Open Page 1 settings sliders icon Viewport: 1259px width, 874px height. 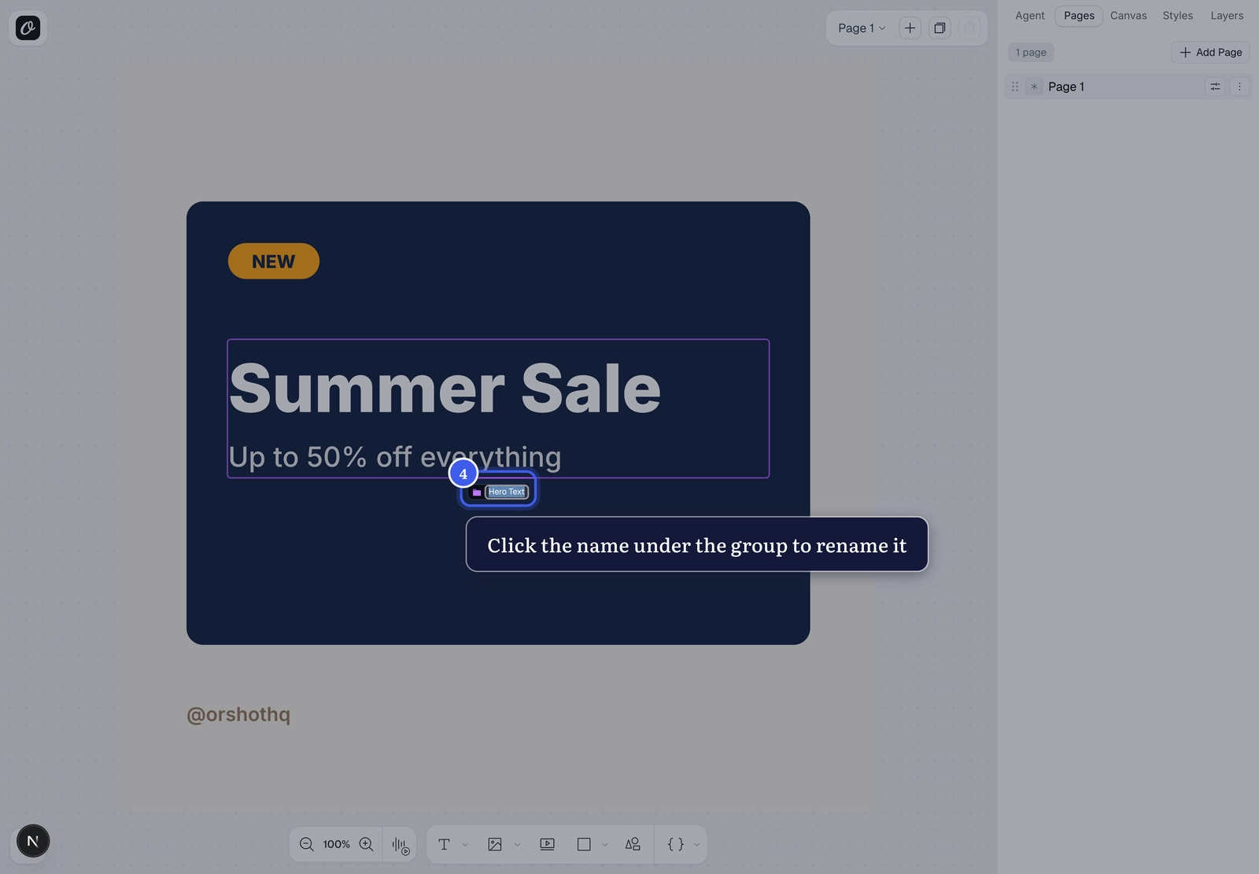1215,87
